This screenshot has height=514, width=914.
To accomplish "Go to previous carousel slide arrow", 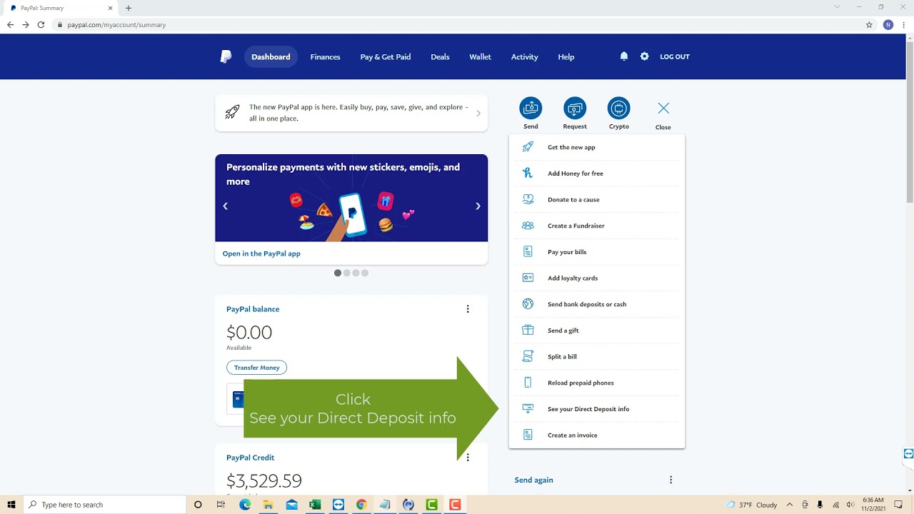I will 225,206.
